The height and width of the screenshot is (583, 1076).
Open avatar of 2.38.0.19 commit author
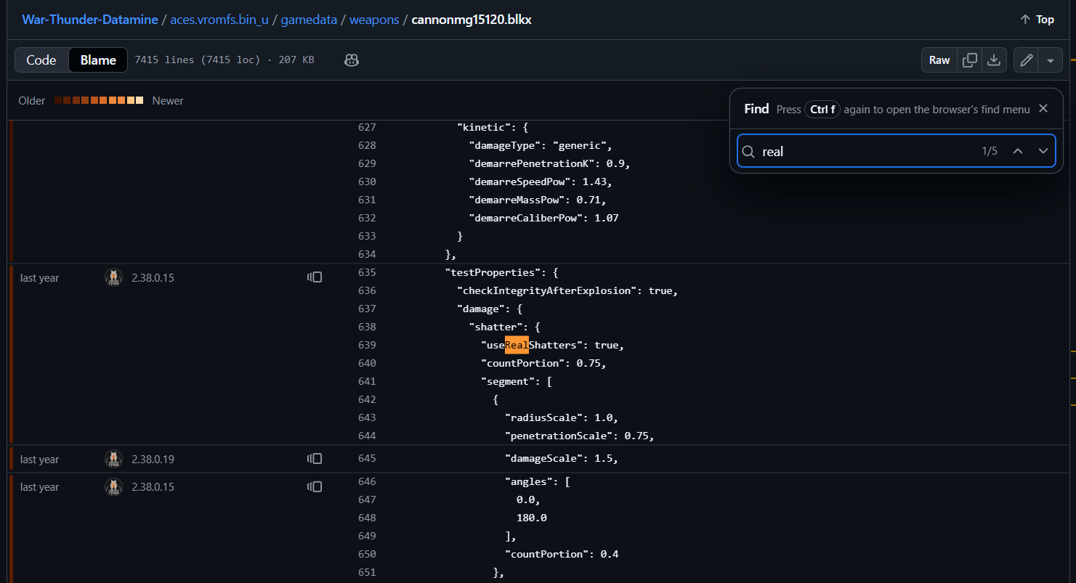pyautogui.click(x=113, y=459)
